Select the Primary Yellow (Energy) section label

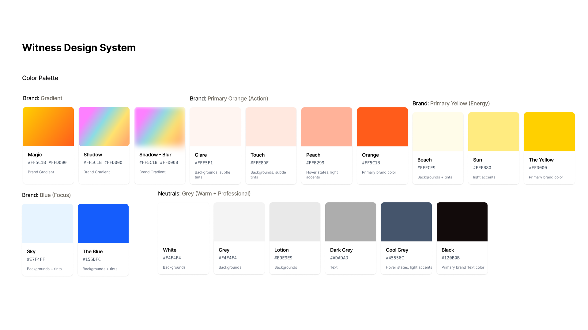pyautogui.click(x=451, y=103)
